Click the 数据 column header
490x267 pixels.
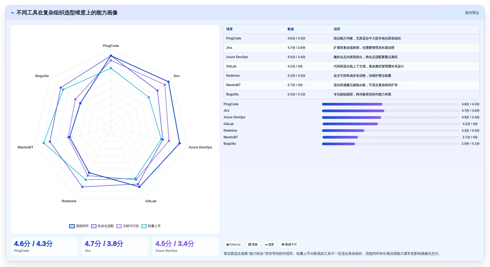291,29
